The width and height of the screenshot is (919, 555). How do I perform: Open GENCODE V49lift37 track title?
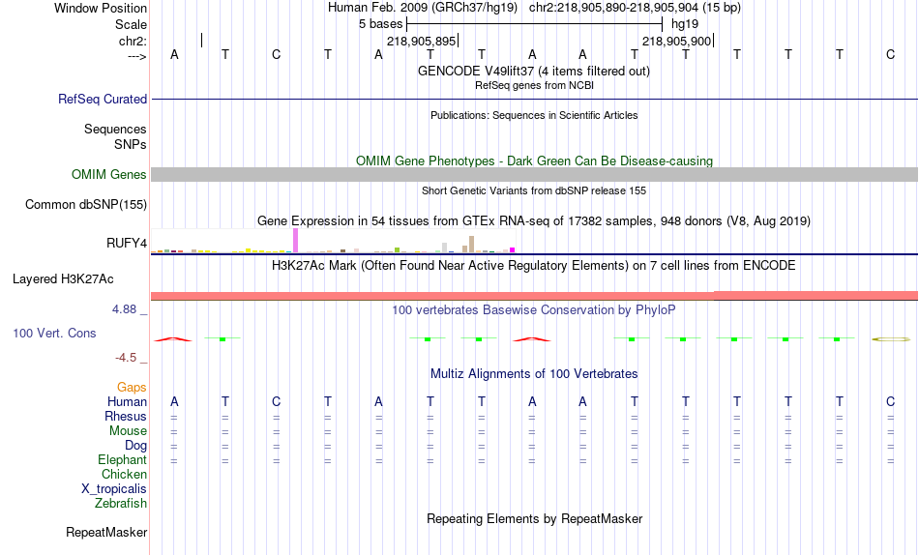click(x=533, y=71)
